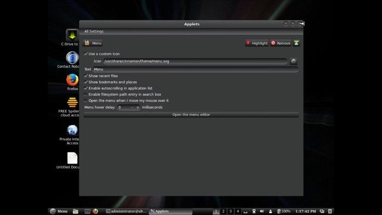382x215 pixels.
Task: Disable autoscrolling in application list
Action: pos(85,88)
